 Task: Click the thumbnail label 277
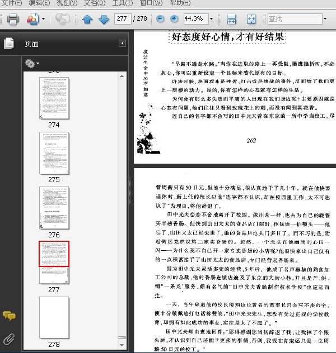(x=54, y=289)
